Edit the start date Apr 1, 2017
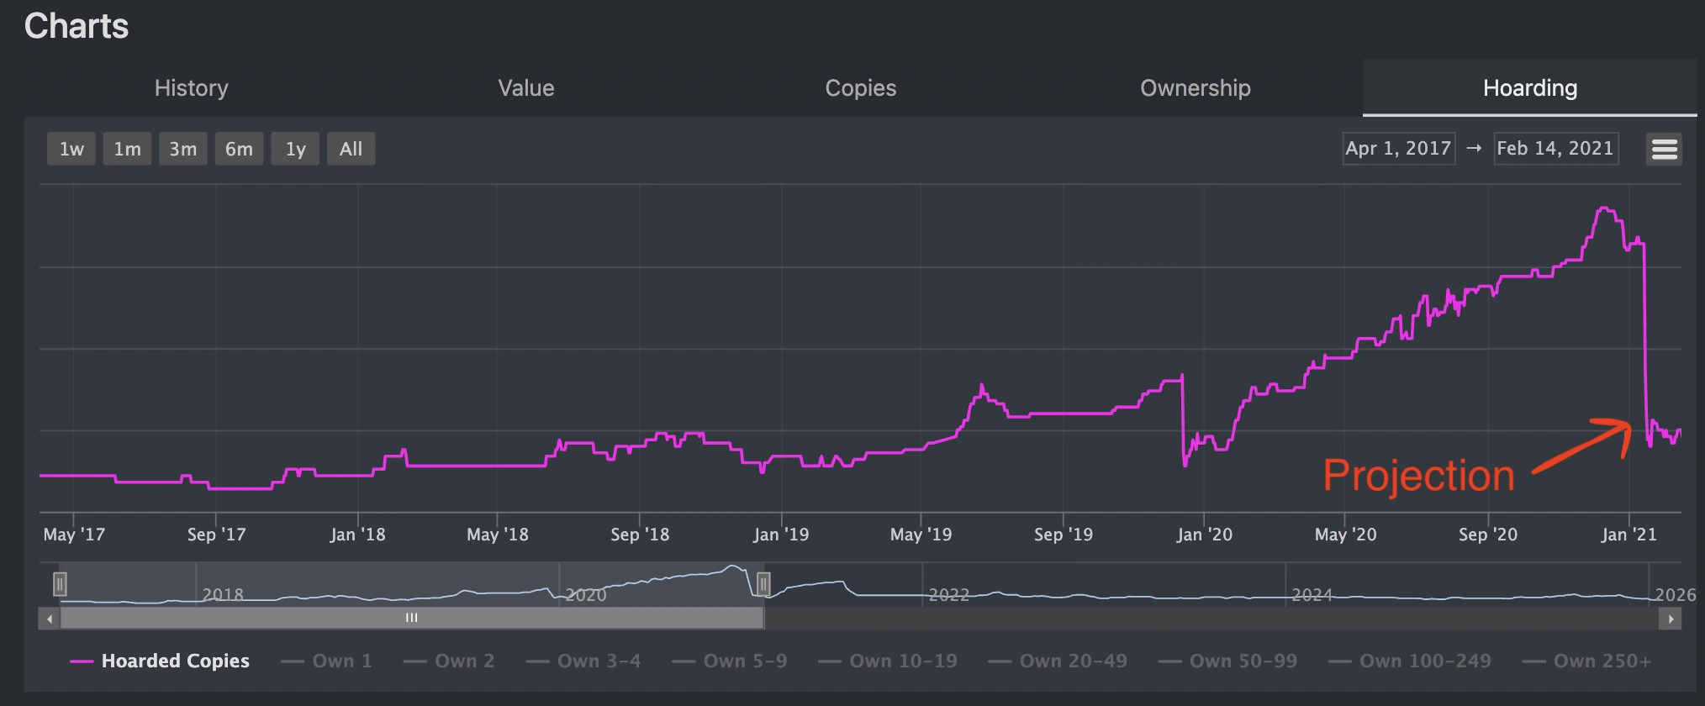 (1398, 149)
